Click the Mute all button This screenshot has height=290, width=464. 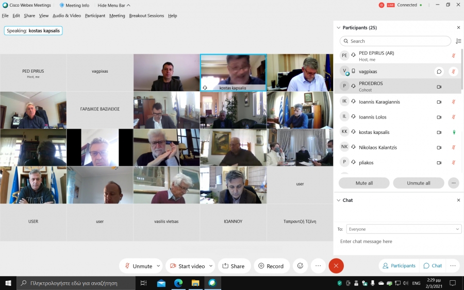pyautogui.click(x=364, y=183)
